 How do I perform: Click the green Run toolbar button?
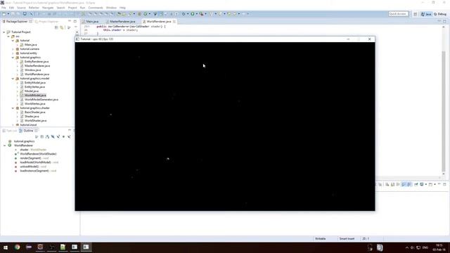(x=192, y=14)
